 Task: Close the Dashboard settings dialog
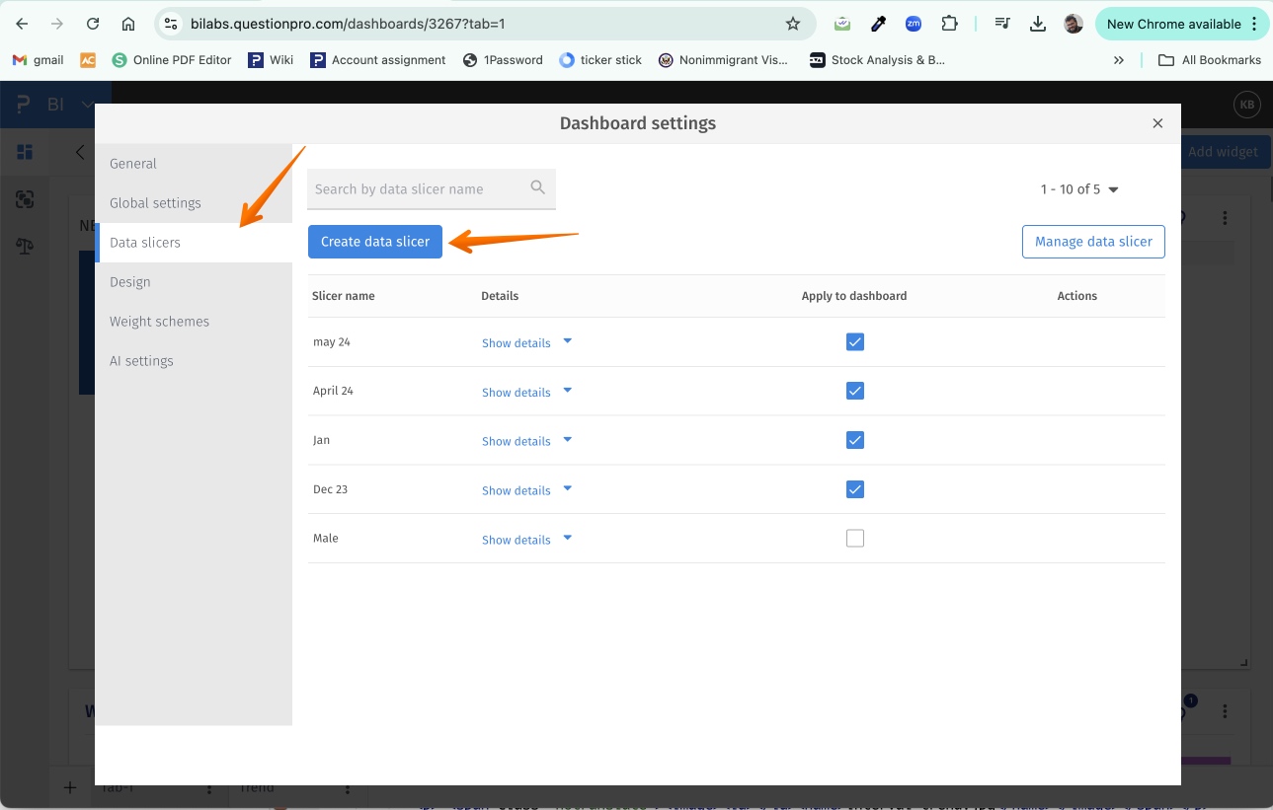coord(1157,123)
